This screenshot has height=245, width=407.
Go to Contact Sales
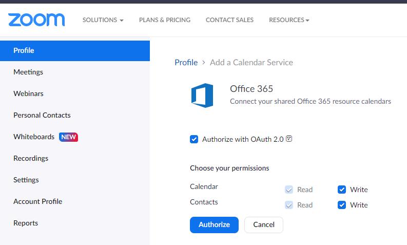tap(229, 20)
